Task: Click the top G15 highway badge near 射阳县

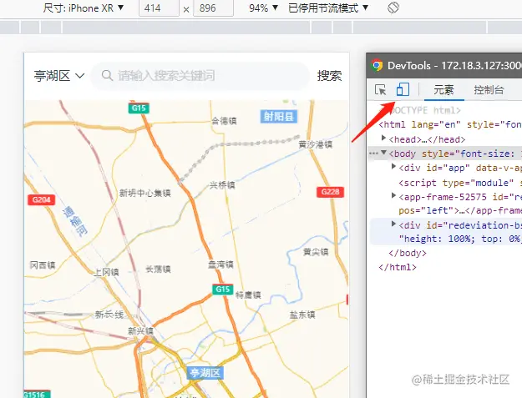Action: [x=139, y=108]
